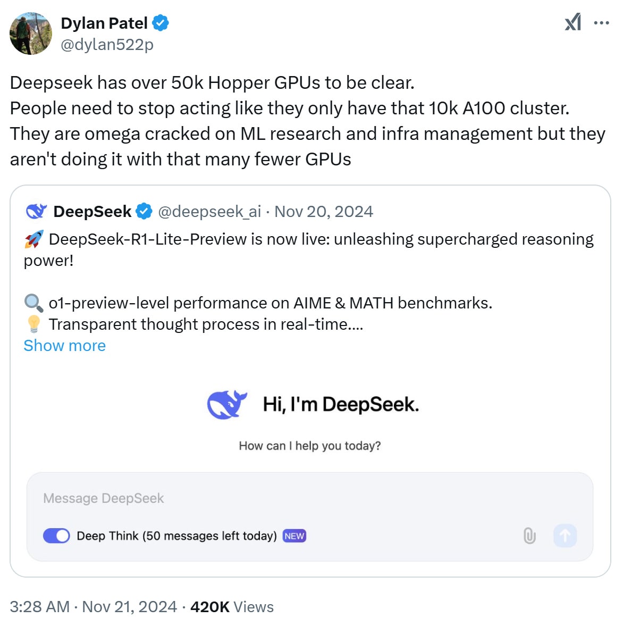Click the paperclip attach file icon
623x618 pixels.
(529, 536)
